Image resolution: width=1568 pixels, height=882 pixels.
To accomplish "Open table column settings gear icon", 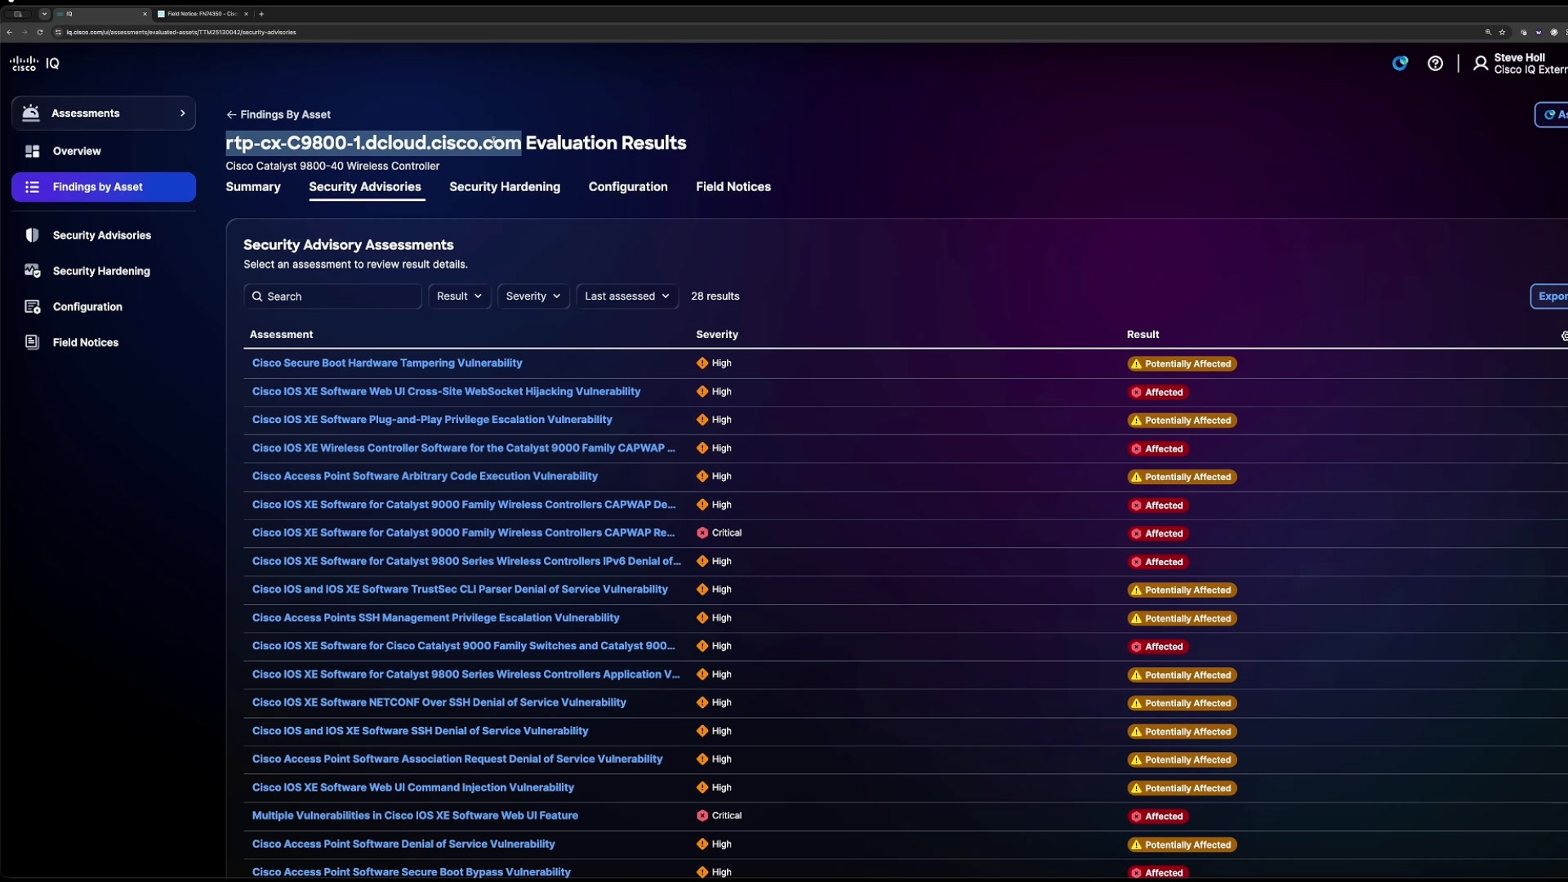I will (1563, 336).
